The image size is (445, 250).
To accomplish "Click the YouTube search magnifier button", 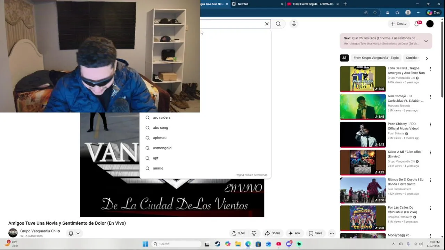I will coord(278,24).
